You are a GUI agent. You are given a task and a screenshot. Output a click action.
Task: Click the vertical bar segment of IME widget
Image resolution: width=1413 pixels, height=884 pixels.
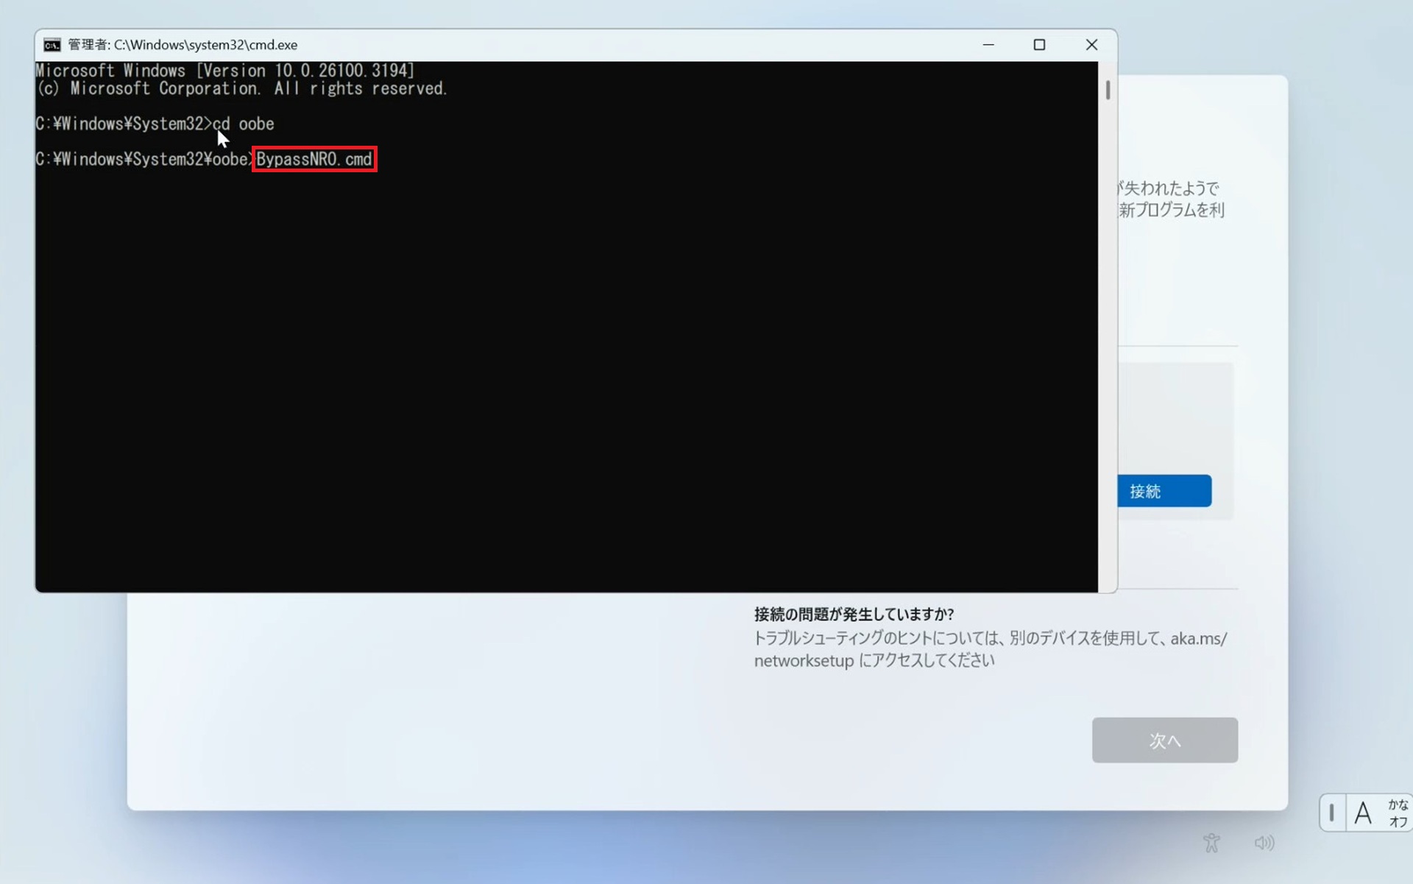[x=1331, y=813]
